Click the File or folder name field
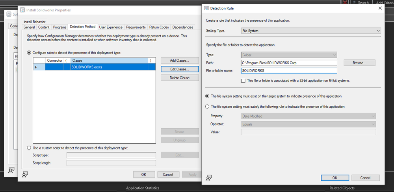Image resolution: width=394 pixels, height=192 pixels. (x=289, y=71)
